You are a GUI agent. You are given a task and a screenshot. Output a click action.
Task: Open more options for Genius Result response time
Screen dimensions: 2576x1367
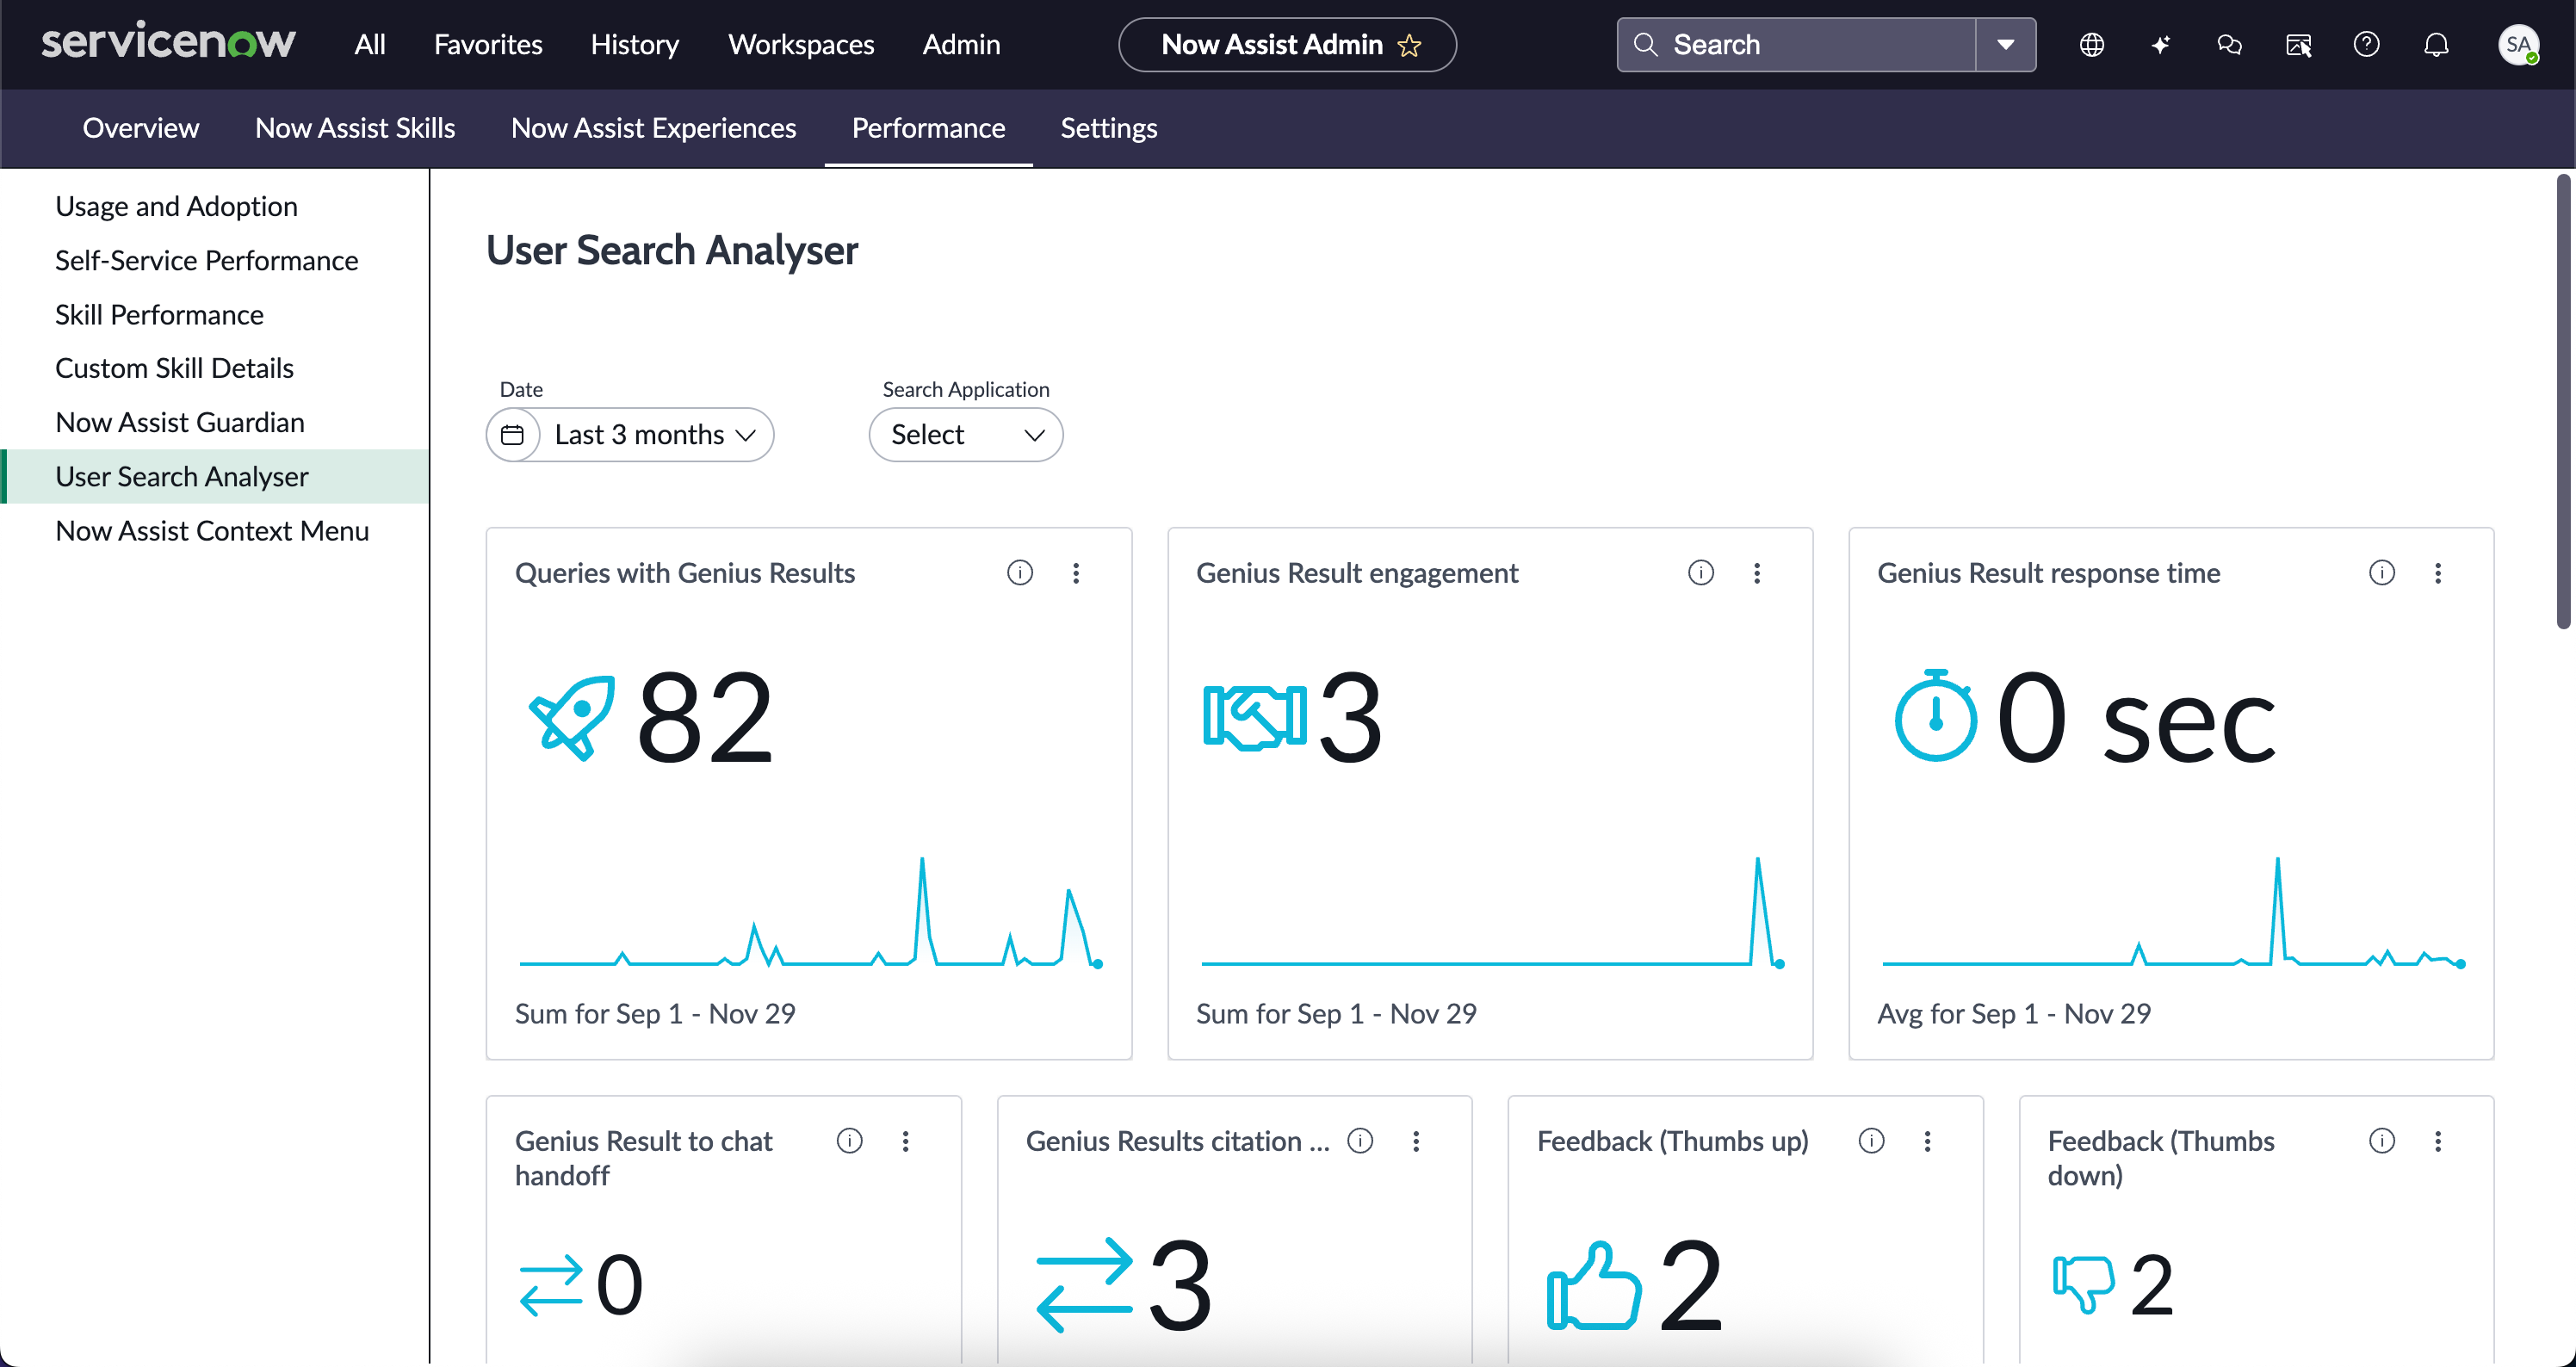pos(2438,573)
